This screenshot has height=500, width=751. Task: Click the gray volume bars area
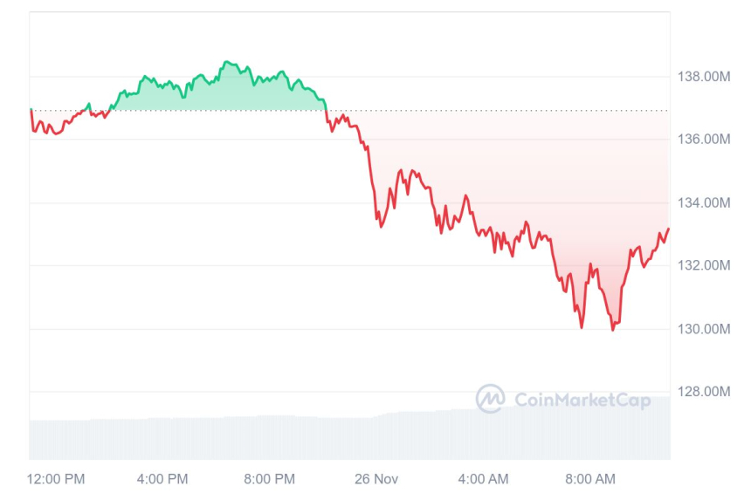click(x=349, y=436)
